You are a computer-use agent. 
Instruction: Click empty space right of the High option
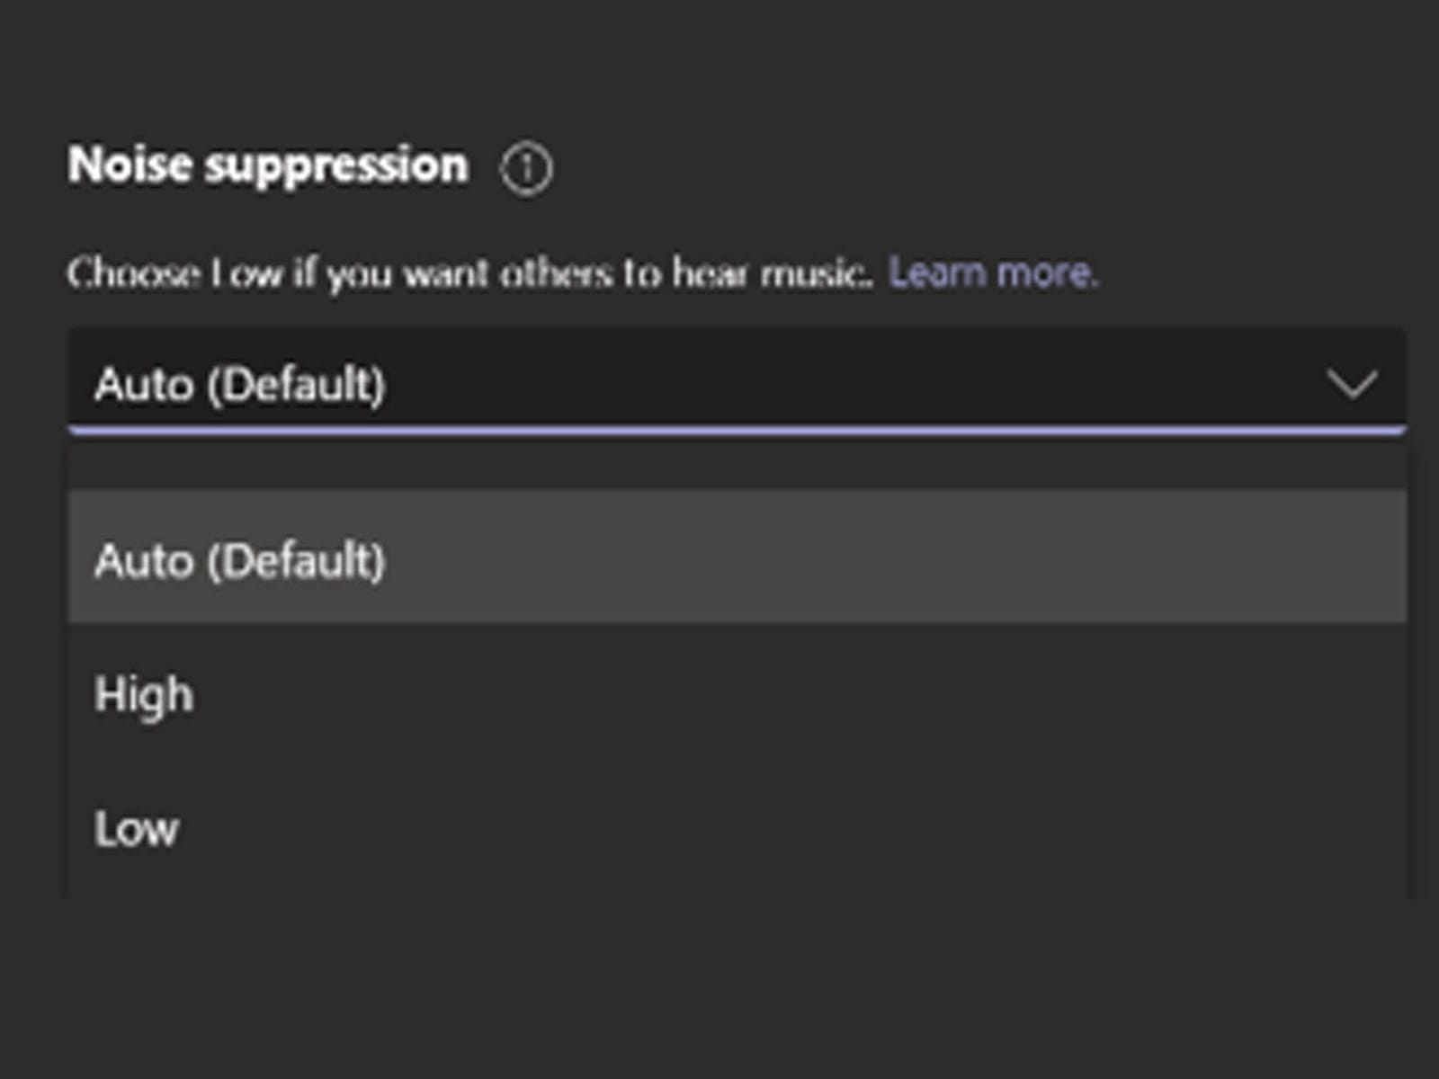(x=809, y=694)
